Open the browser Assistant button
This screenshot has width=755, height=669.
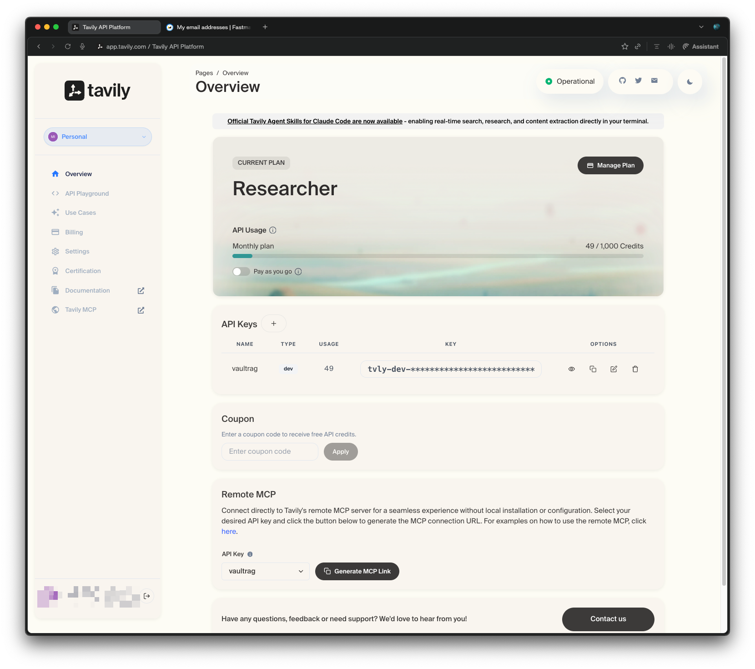pos(700,46)
